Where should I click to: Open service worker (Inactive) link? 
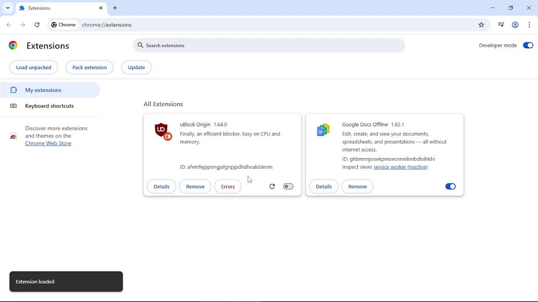[401, 167]
